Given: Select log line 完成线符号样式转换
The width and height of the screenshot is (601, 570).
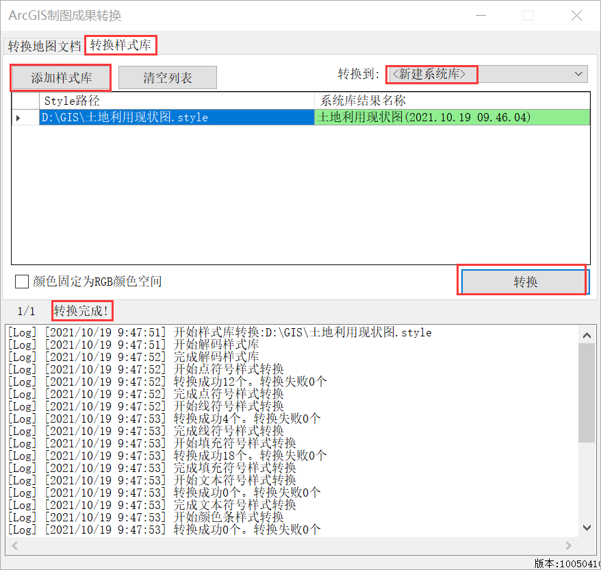Looking at the screenshot, I should point(146,431).
